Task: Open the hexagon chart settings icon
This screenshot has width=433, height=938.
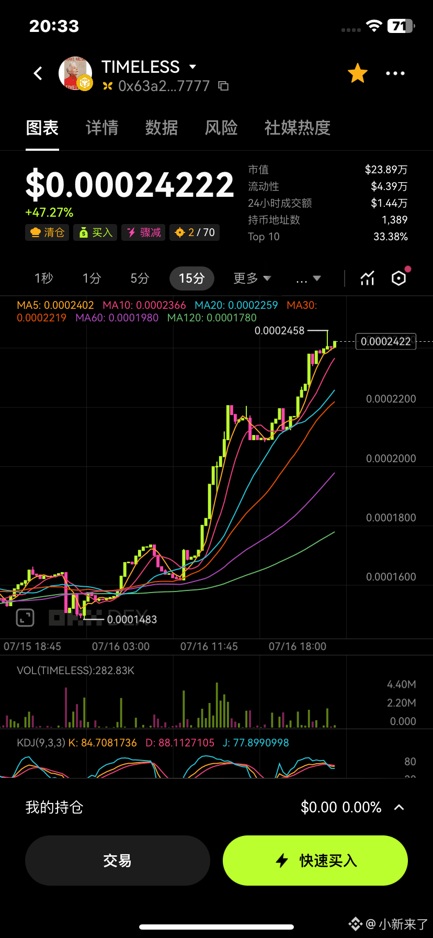Action: [x=399, y=278]
